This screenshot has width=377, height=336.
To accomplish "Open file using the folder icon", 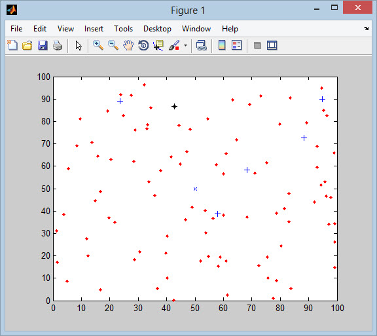I will (x=27, y=45).
